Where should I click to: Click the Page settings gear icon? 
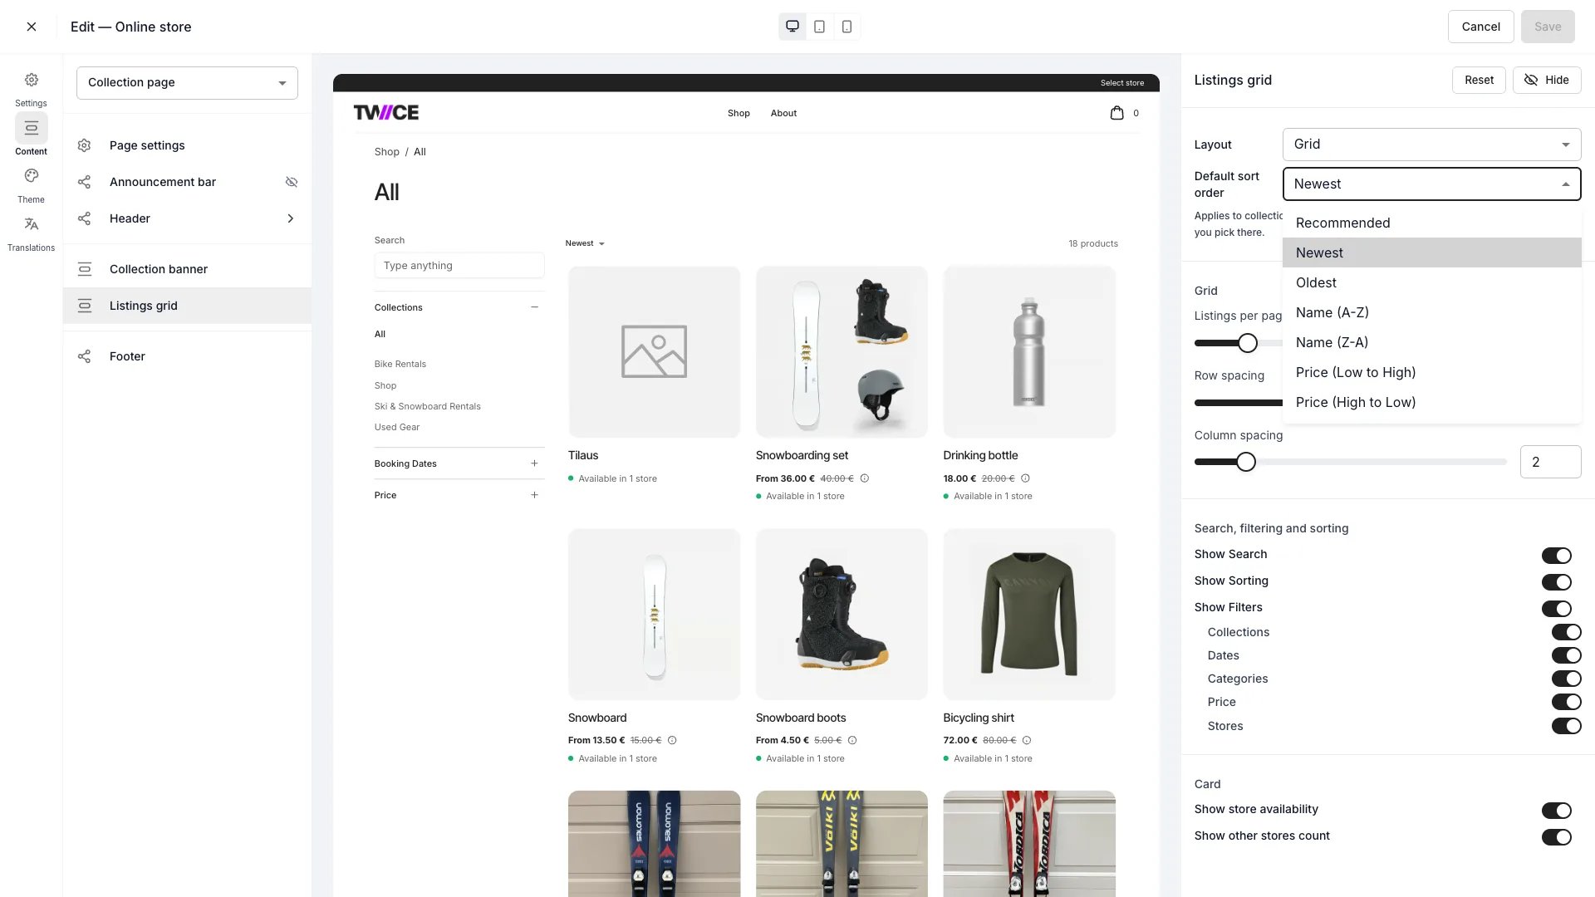tap(84, 145)
